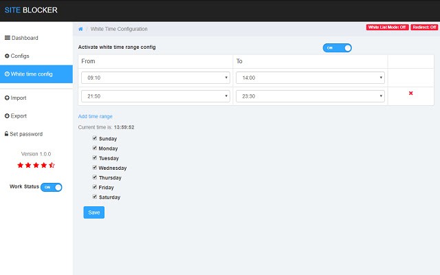The height and width of the screenshot is (275, 440).
Task: Open the 14:00 To time dropdown
Action: [x=310, y=78]
